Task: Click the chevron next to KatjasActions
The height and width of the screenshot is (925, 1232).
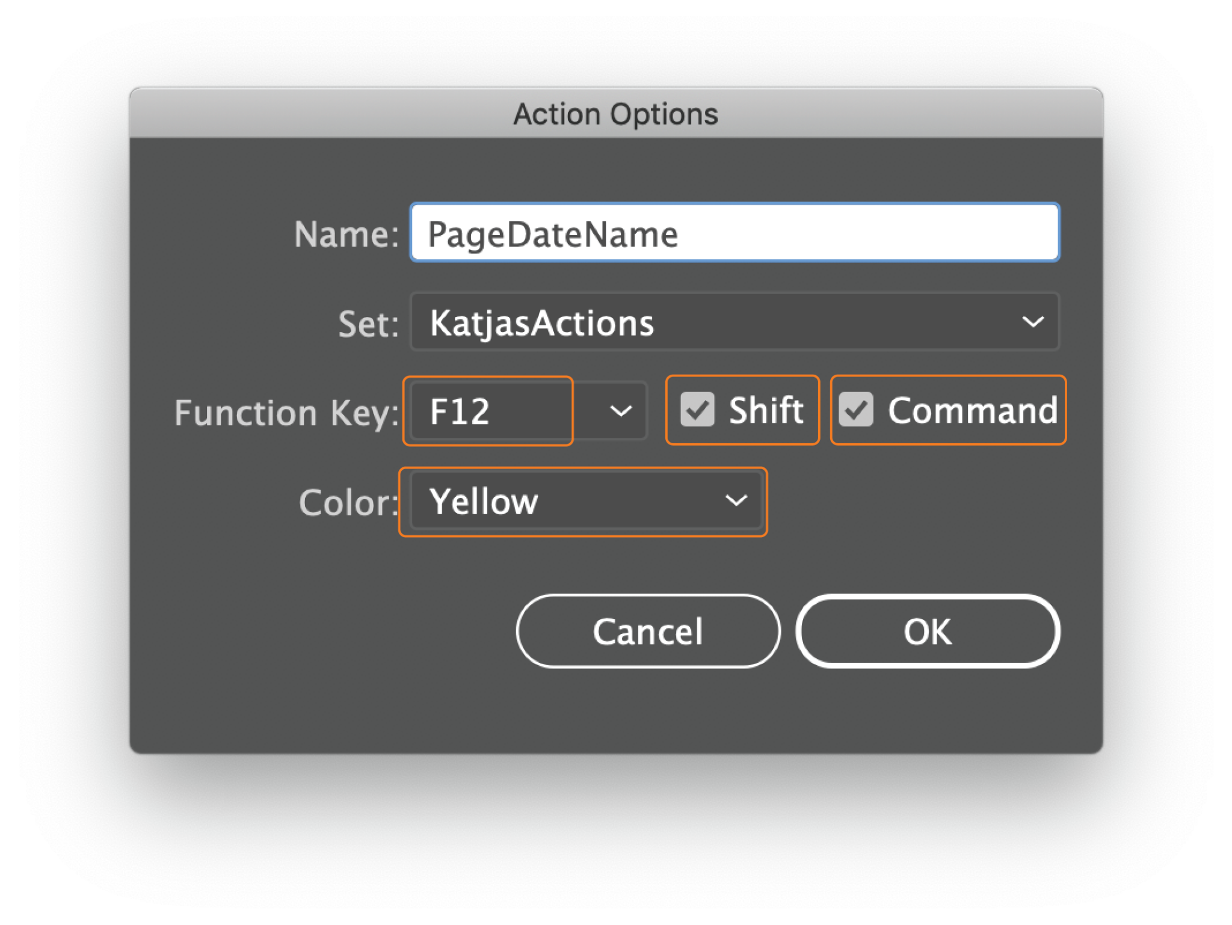Action: click(1033, 322)
